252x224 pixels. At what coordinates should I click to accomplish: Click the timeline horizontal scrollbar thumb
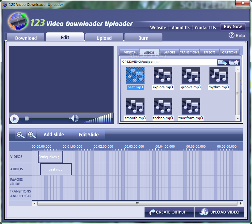click(x=137, y=203)
